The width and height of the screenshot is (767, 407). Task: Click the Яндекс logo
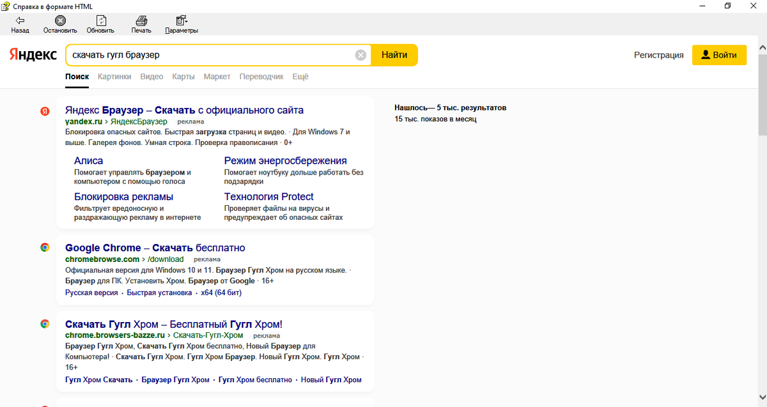coord(33,55)
